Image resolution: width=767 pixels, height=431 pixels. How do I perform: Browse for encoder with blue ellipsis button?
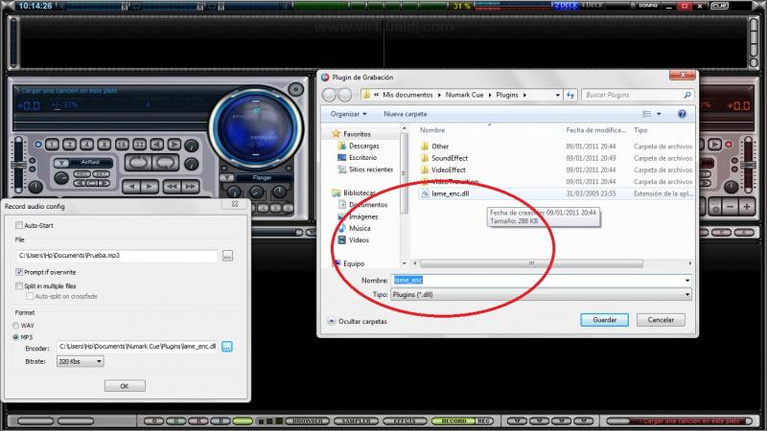(227, 347)
